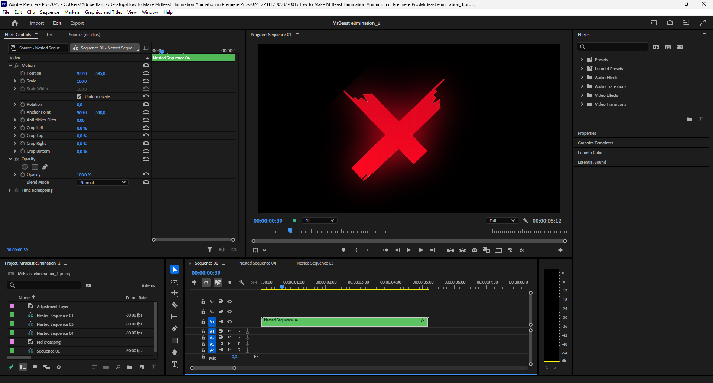Hide track V3 output with eye icon
The height and width of the screenshot is (383, 713).
(230, 302)
